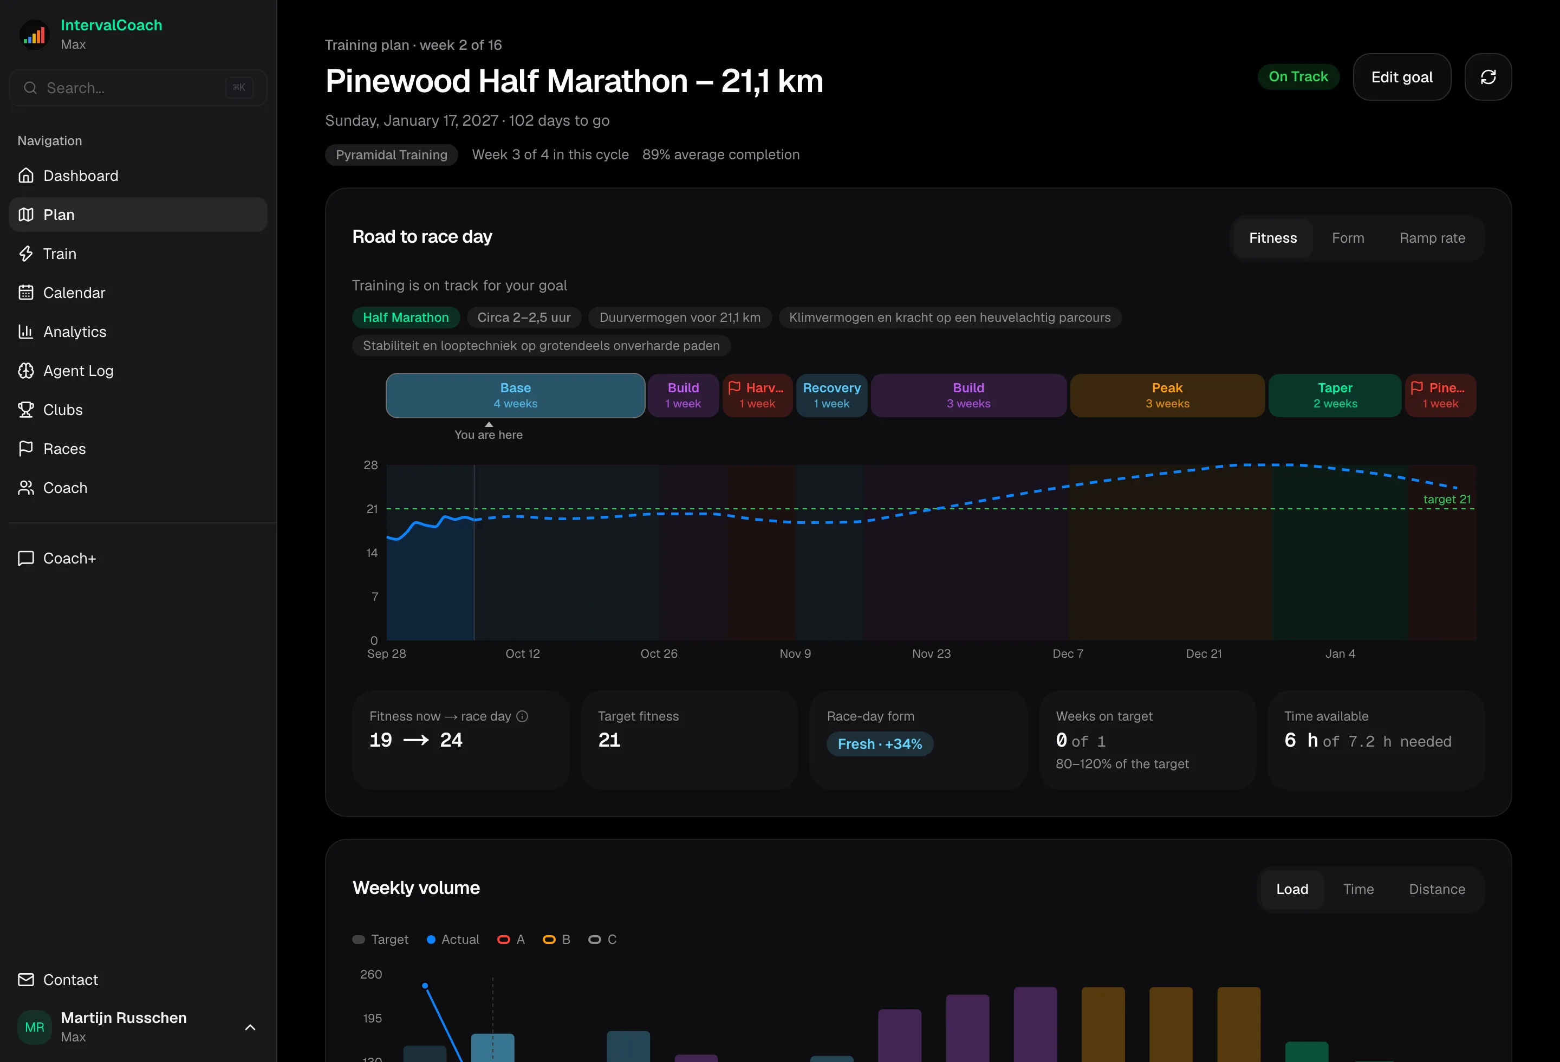Select the Train lightning bolt icon
1560x1062 pixels.
click(x=26, y=254)
